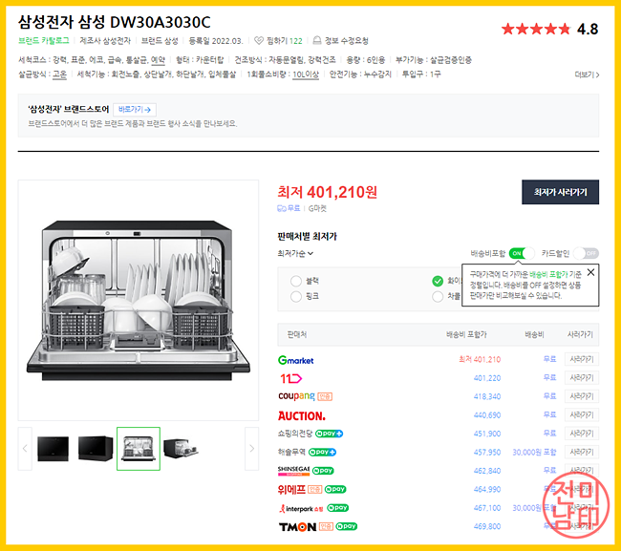The width and height of the screenshot is (621, 551).
Task: Select the checked 화이트 color option
Action: point(438,281)
